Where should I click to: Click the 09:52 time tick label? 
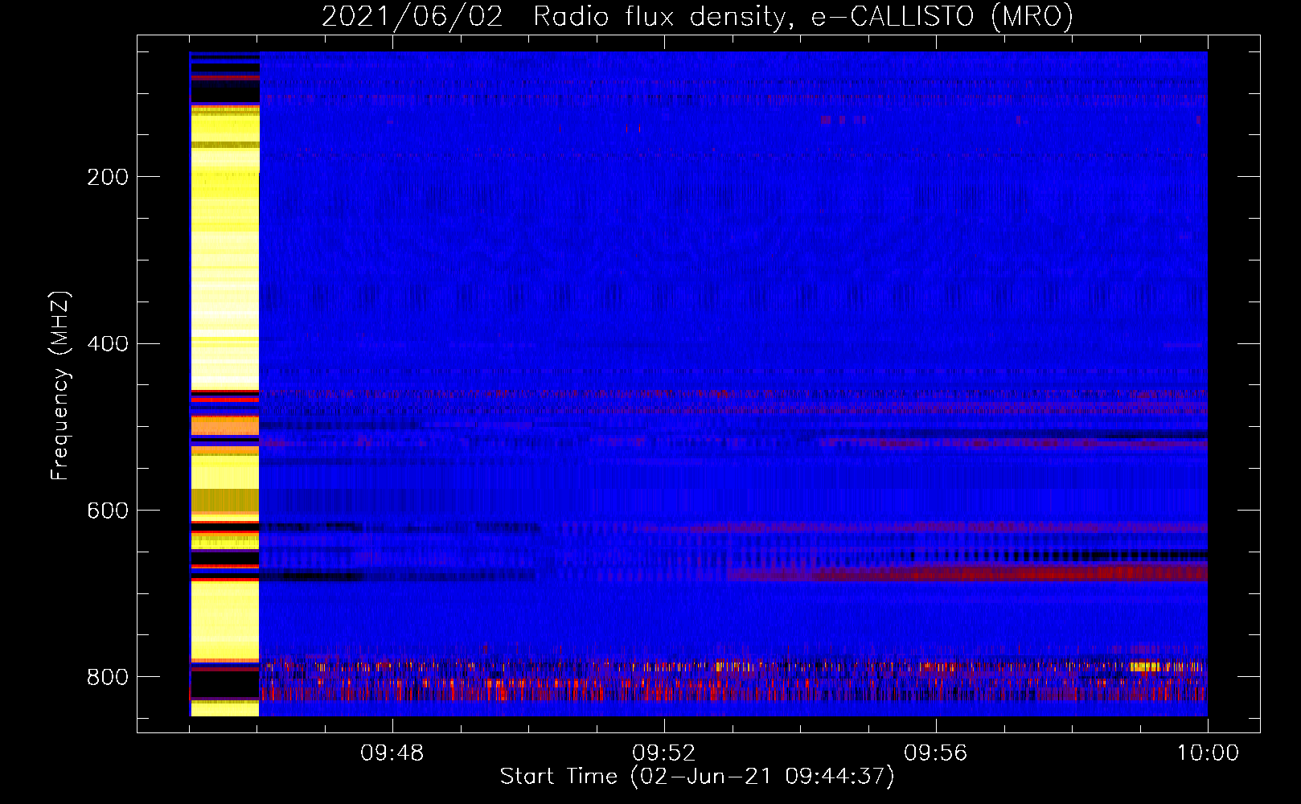click(x=663, y=753)
